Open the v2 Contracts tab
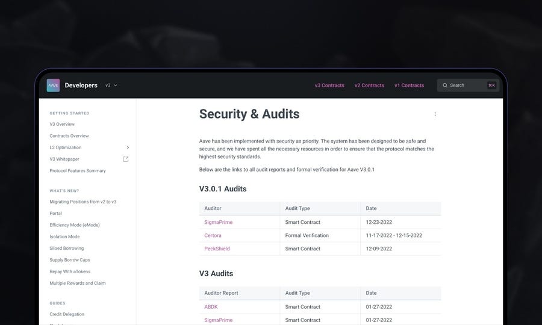 (369, 85)
